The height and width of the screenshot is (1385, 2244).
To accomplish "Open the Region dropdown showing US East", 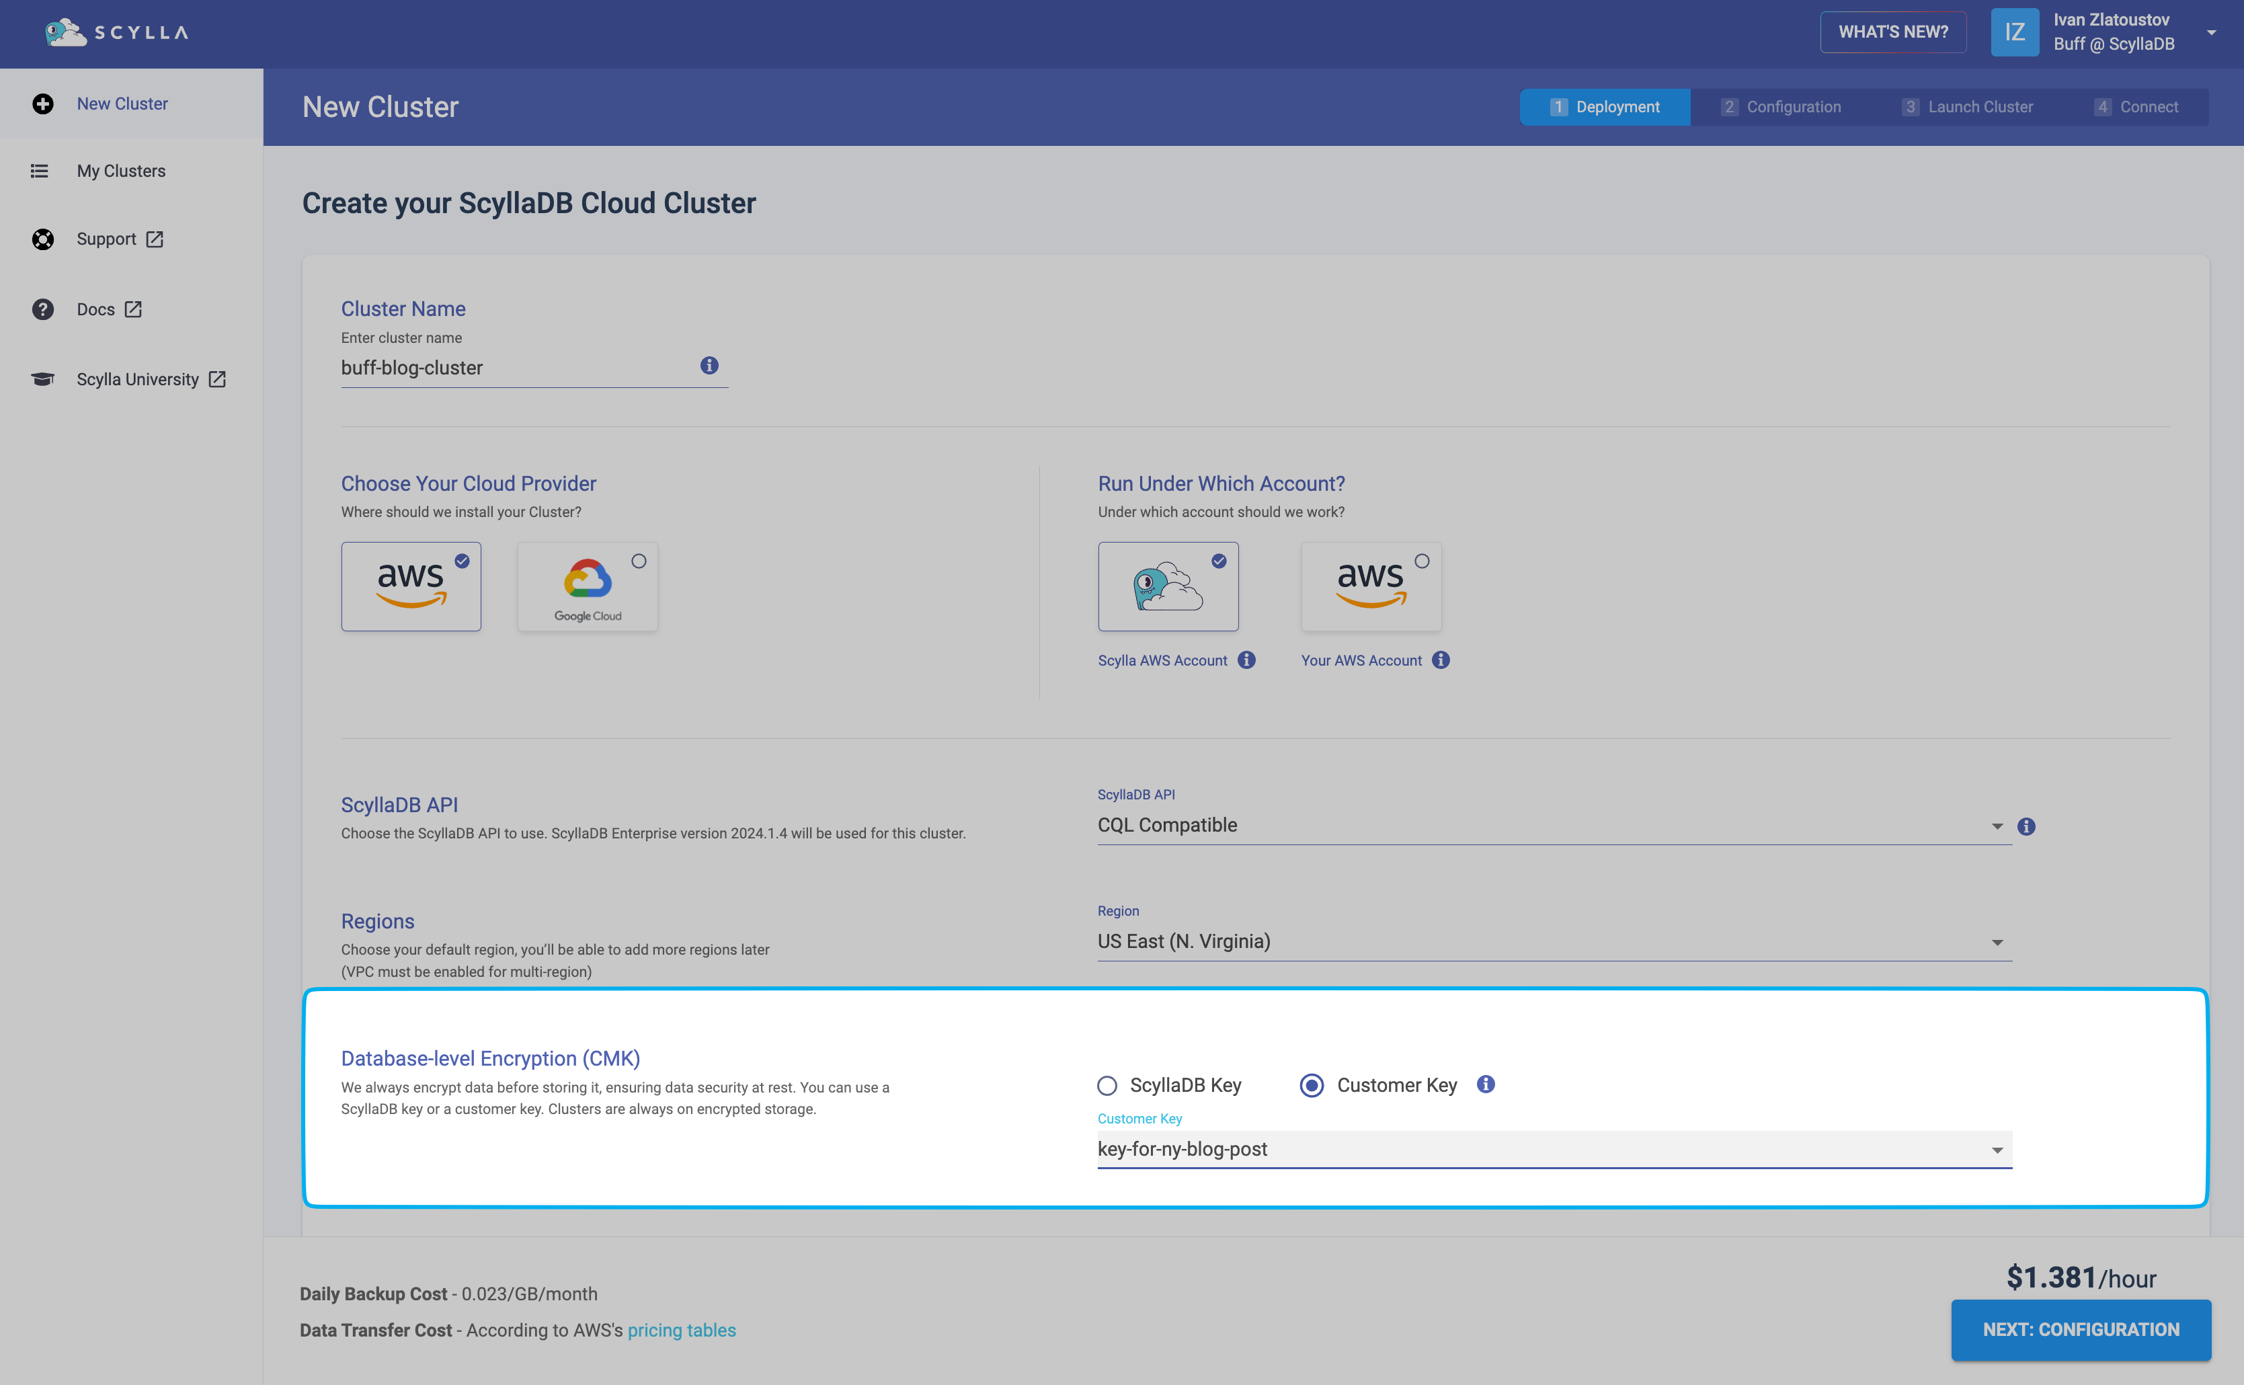I will (x=1554, y=942).
